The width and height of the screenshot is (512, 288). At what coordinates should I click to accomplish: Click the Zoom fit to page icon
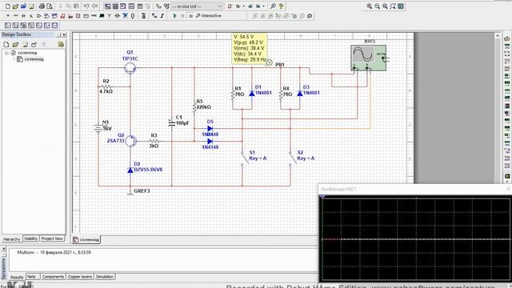393,6
